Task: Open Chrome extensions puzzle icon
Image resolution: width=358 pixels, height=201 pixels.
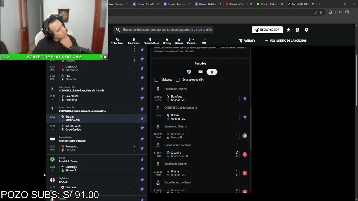Action: click(x=330, y=12)
